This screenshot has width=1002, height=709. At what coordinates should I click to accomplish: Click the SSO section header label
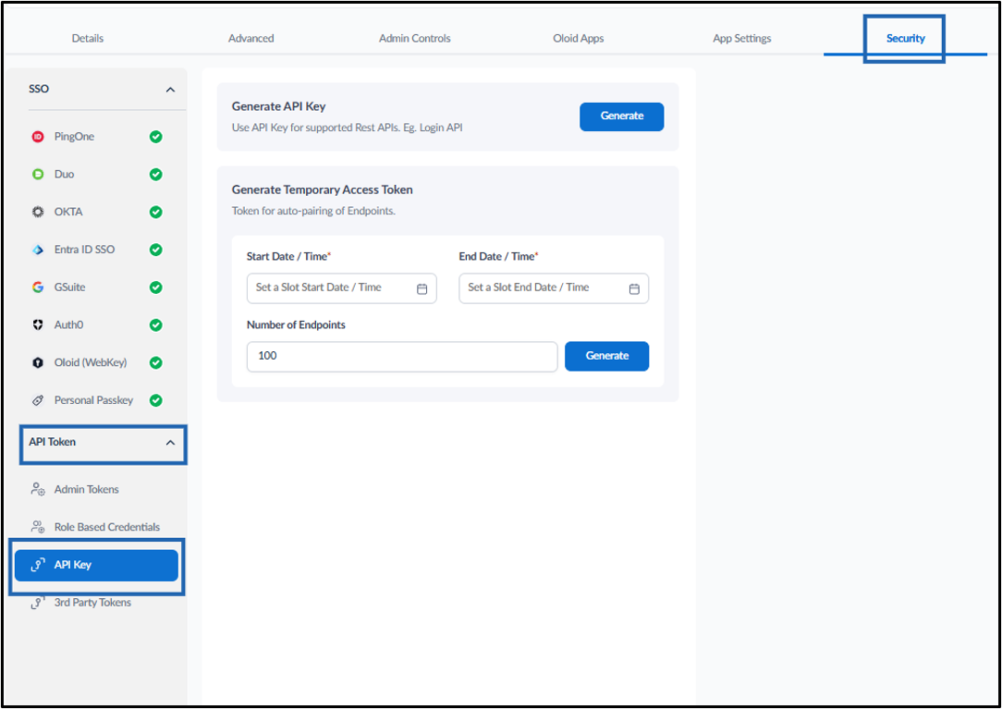point(39,89)
